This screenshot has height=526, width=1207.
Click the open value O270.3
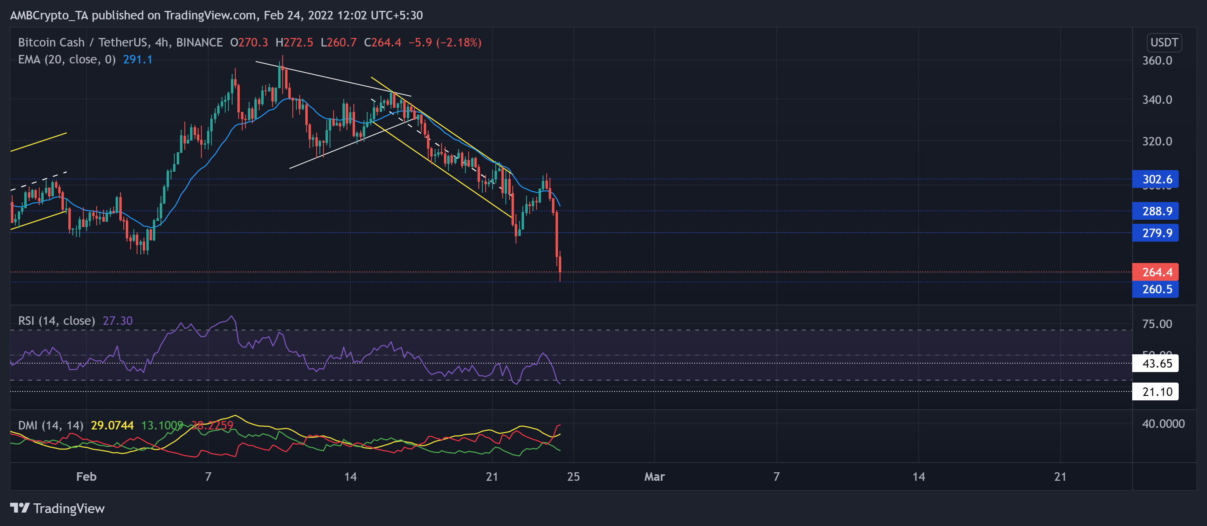click(249, 42)
